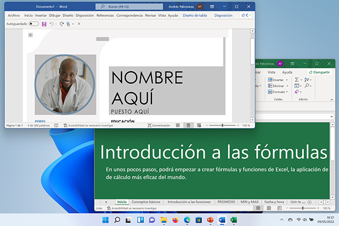This screenshot has height=226, width=339.
Task: Click the Andrés Palomares account avatar in Word
Action: pos(200,7)
